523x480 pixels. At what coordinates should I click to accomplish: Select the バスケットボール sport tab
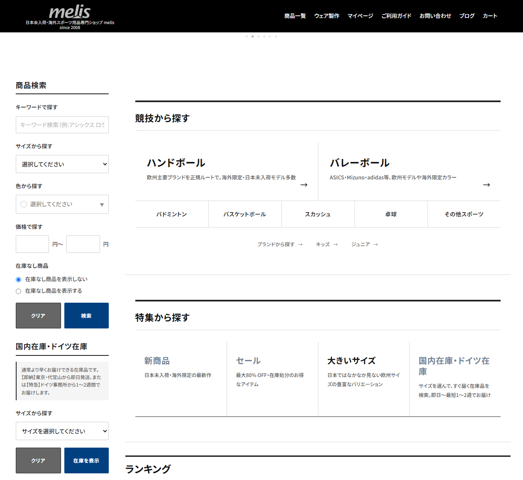click(x=245, y=214)
